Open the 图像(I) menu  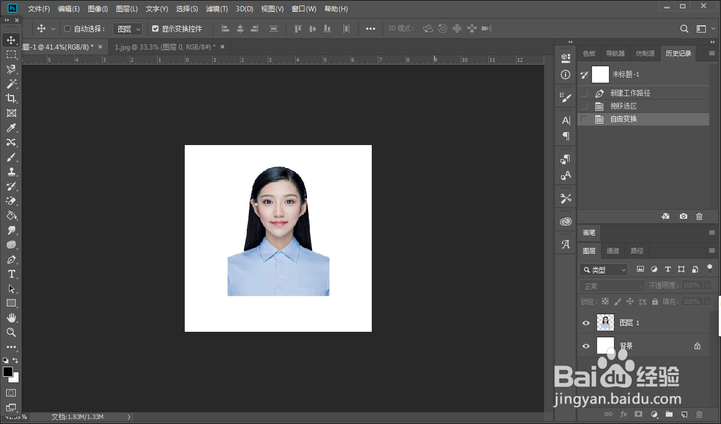98,9
